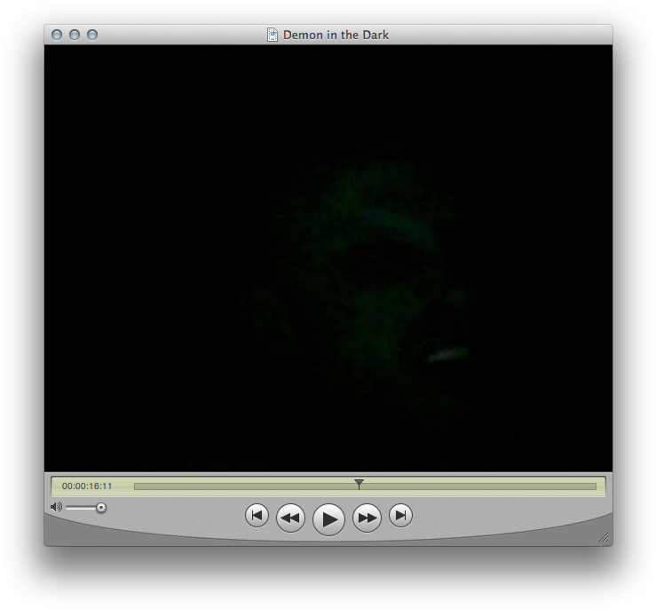Click the 00:00:16:11 timecode display

(x=87, y=486)
